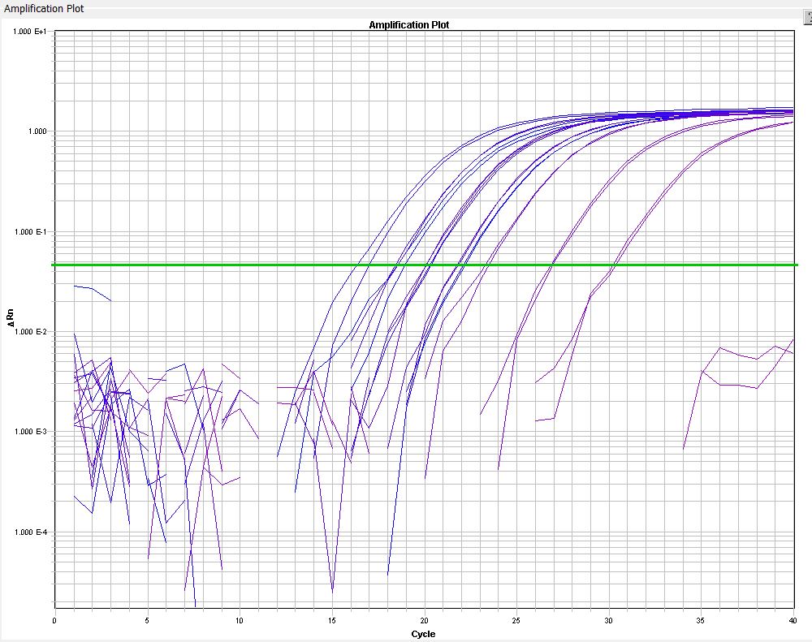The image size is (812, 642).
Task: Click the 0 tick on the cycle axis
Action: tap(54, 620)
